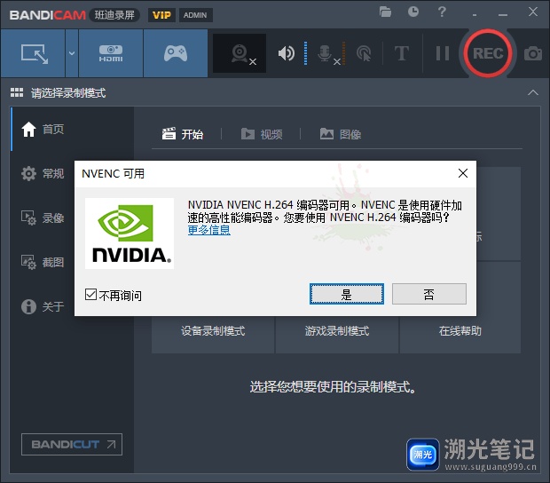Toggle the speaker sound icon
This screenshot has height=483, width=550.
click(287, 53)
